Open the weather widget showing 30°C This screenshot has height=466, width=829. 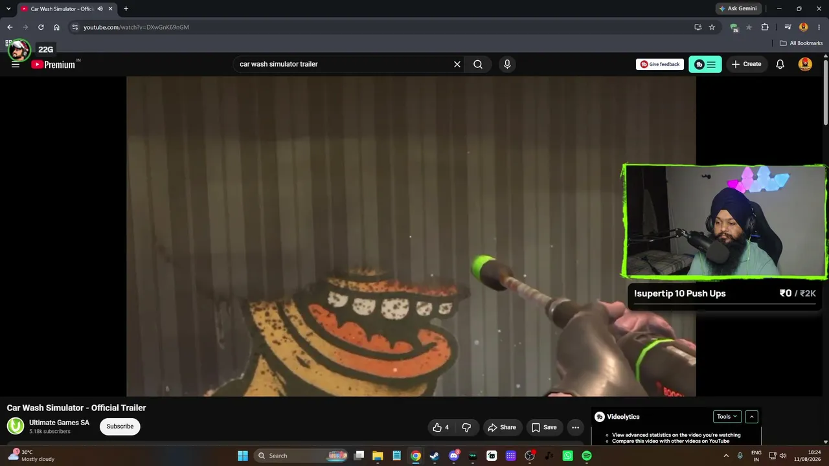coord(32,456)
